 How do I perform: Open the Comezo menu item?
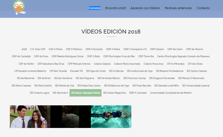click(x=95, y=8)
